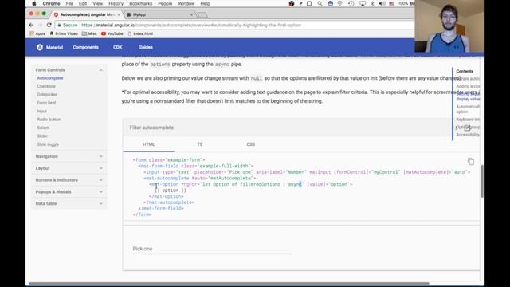Click the volume icon in menu bar
This screenshot has width=510, height=287.
point(382,3)
